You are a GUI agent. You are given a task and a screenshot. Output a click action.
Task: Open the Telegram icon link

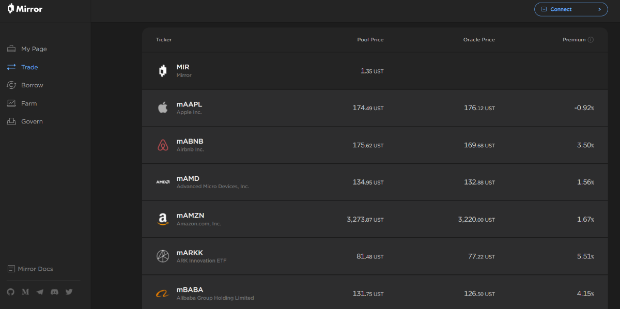tap(40, 292)
